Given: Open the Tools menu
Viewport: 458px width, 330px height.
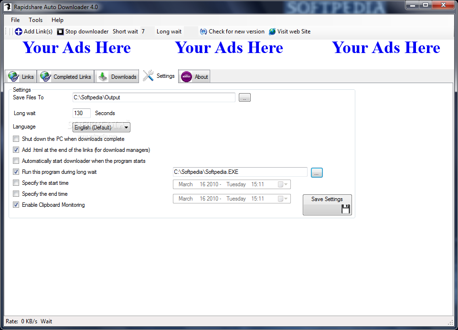Looking at the screenshot, I should [x=36, y=20].
